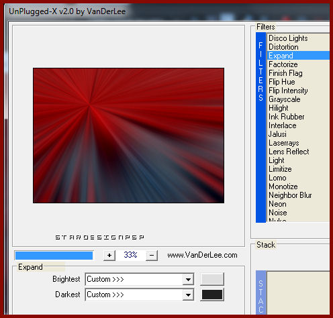The image size is (333, 318).
Task: Select the Disco Lights filter
Action: [x=298, y=38]
